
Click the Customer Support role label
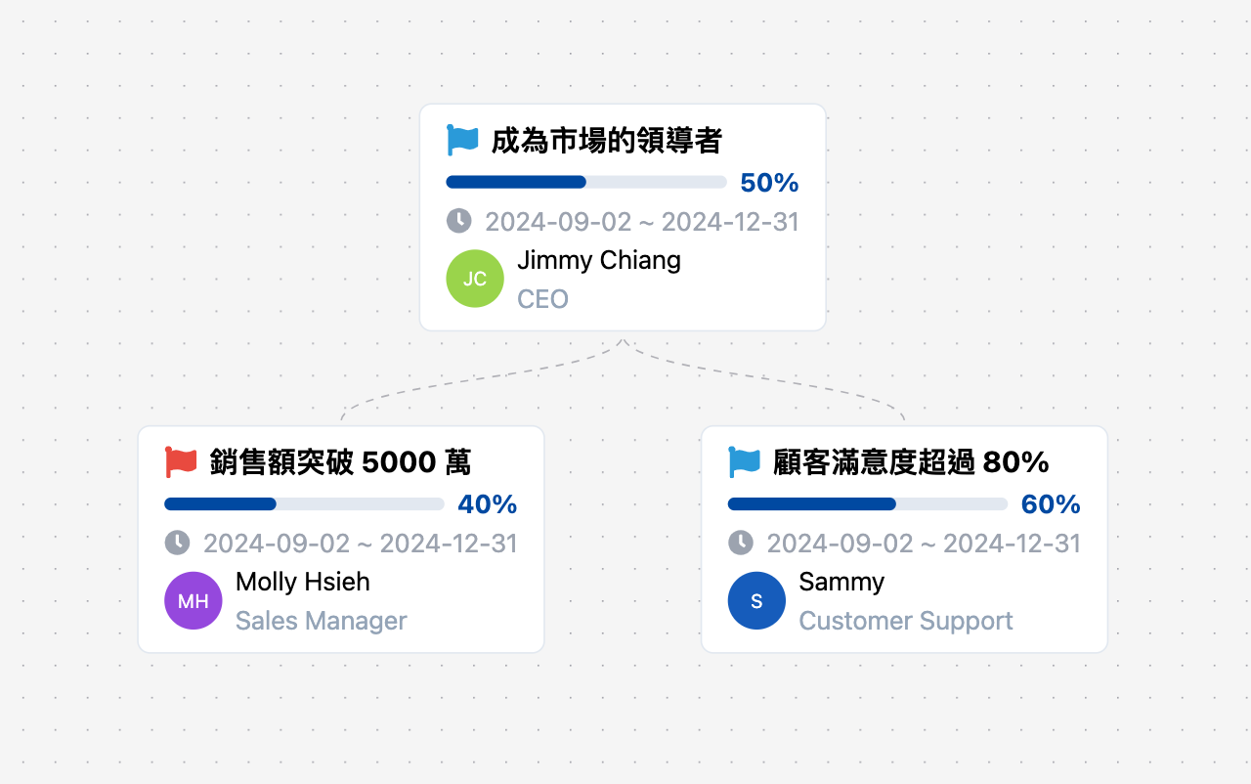pos(906,621)
